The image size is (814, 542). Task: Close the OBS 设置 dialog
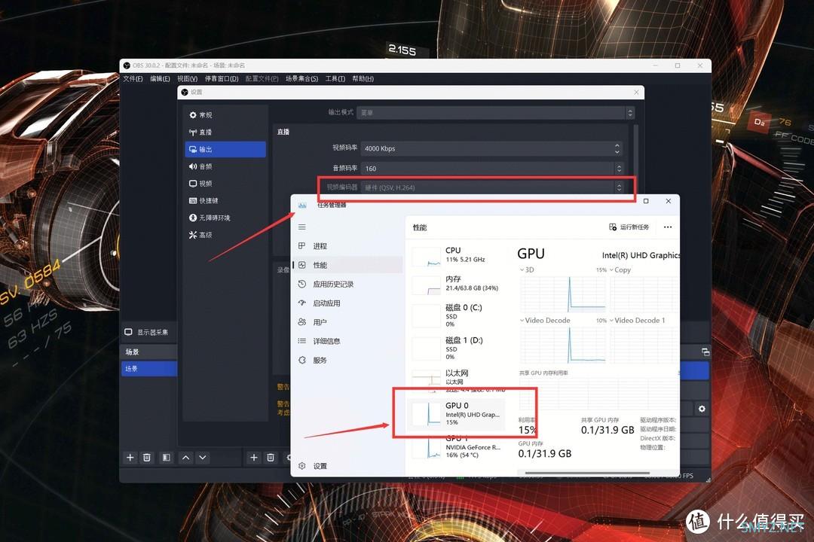(636, 93)
